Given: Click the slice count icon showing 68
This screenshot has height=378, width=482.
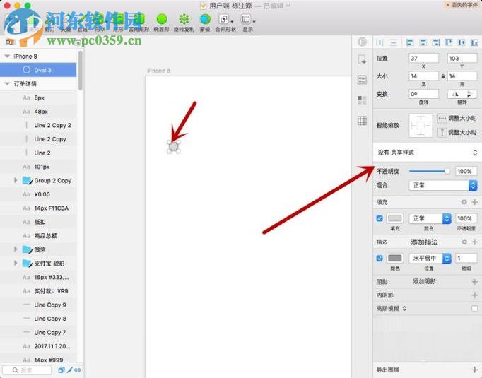Looking at the screenshot, I should pyautogui.click(x=74, y=370).
